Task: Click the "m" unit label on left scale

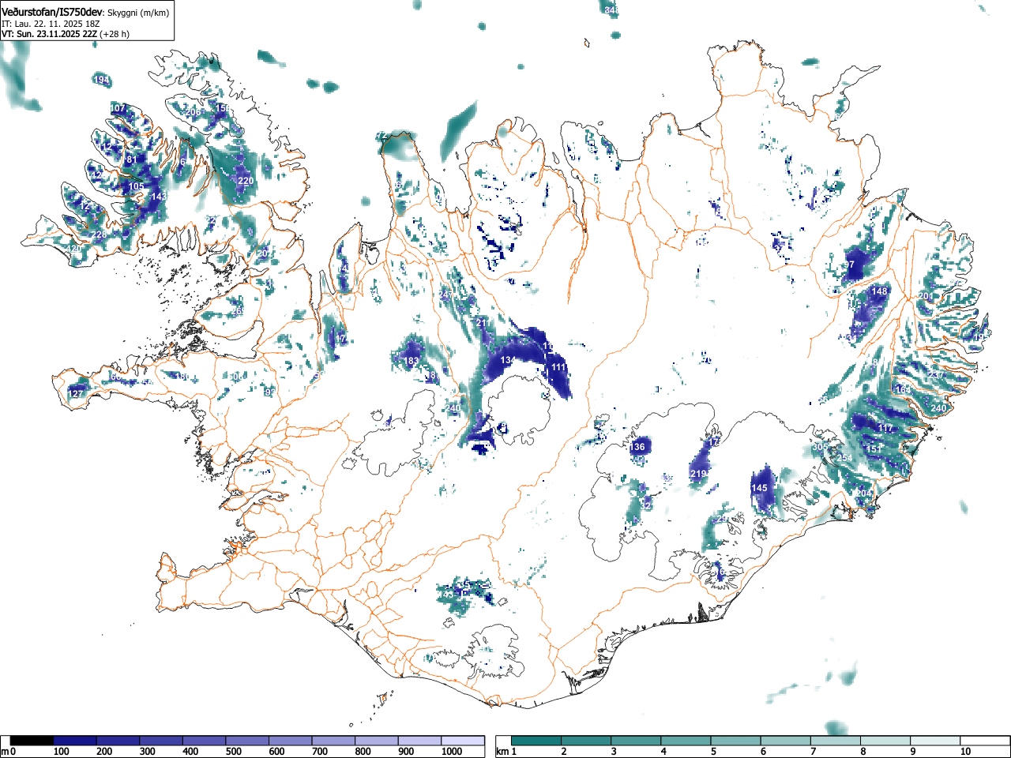Action: pos(5,752)
